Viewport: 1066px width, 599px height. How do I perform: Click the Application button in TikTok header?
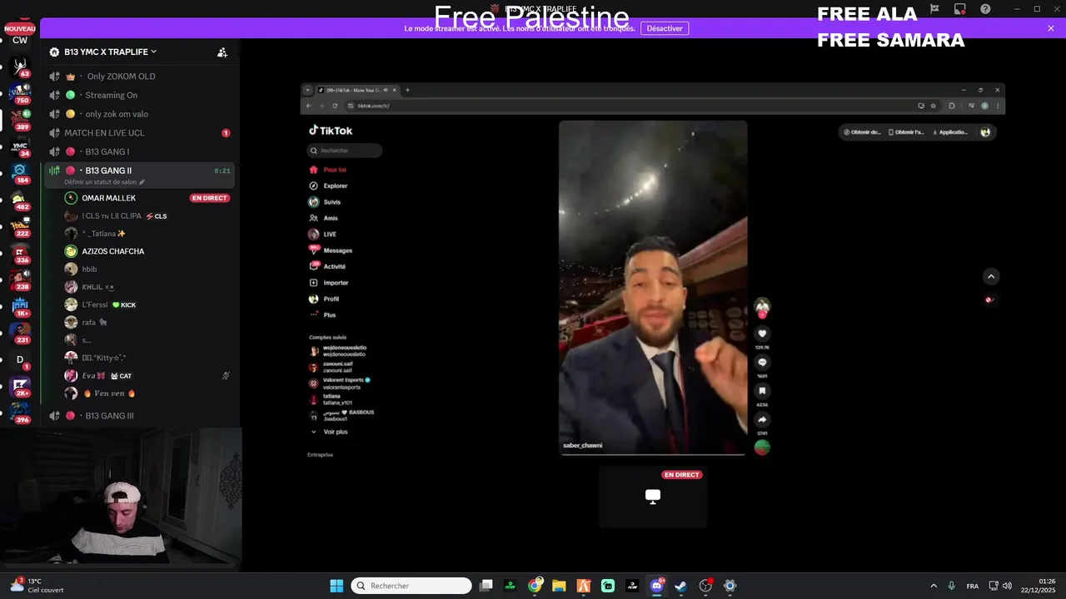pyautogui.click(x=950, y=132)
